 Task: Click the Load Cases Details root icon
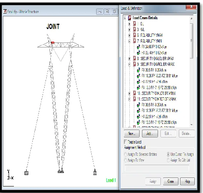coord(129,18)
